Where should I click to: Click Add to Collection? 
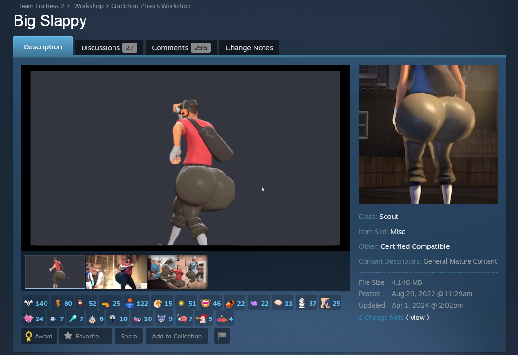click(177, 336)
